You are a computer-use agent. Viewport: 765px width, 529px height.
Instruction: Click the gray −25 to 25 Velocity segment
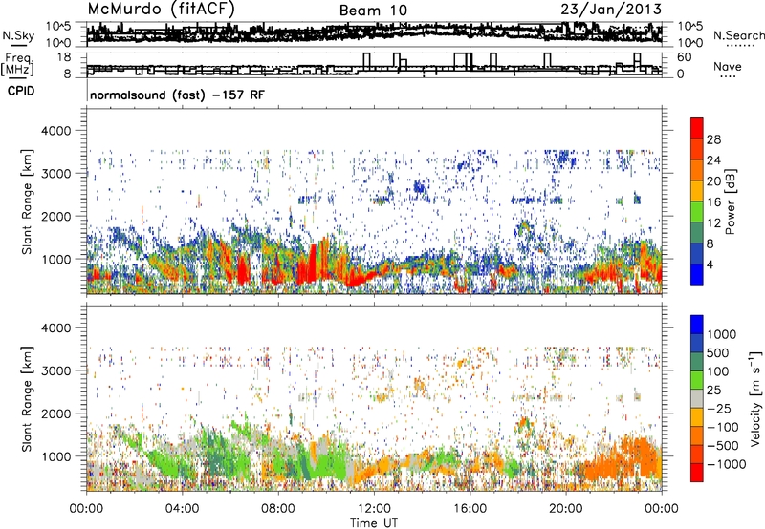pyautogui.click(x=697, y=398)
